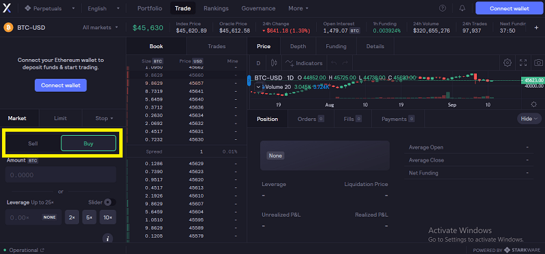Image resolution: width=545 pixels, height=254 pixels.
Task: Click the order book row priced 45629
Action: pyautogui.click(x=186, y=163)
